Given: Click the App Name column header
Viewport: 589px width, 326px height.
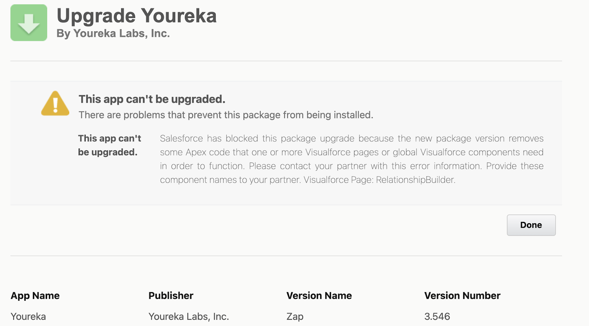Looking at the screenshot, I should 35,296.
